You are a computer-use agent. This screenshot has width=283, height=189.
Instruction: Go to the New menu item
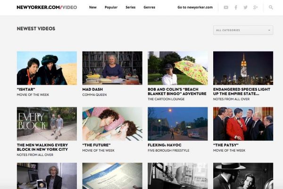[93, 8]
